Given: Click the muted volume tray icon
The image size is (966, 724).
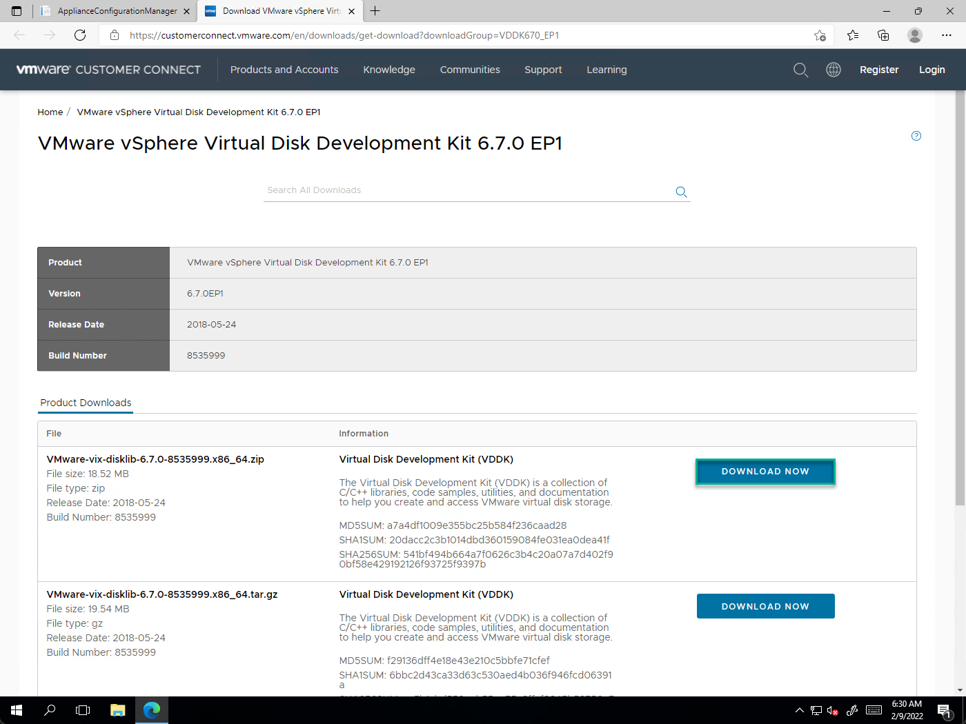Looking at the screenshot, I should 833,710.
